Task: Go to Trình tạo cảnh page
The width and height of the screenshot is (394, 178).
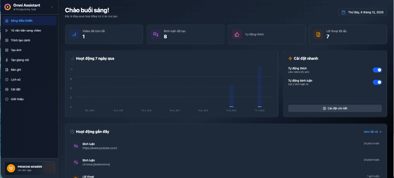Action: point(30,40)
